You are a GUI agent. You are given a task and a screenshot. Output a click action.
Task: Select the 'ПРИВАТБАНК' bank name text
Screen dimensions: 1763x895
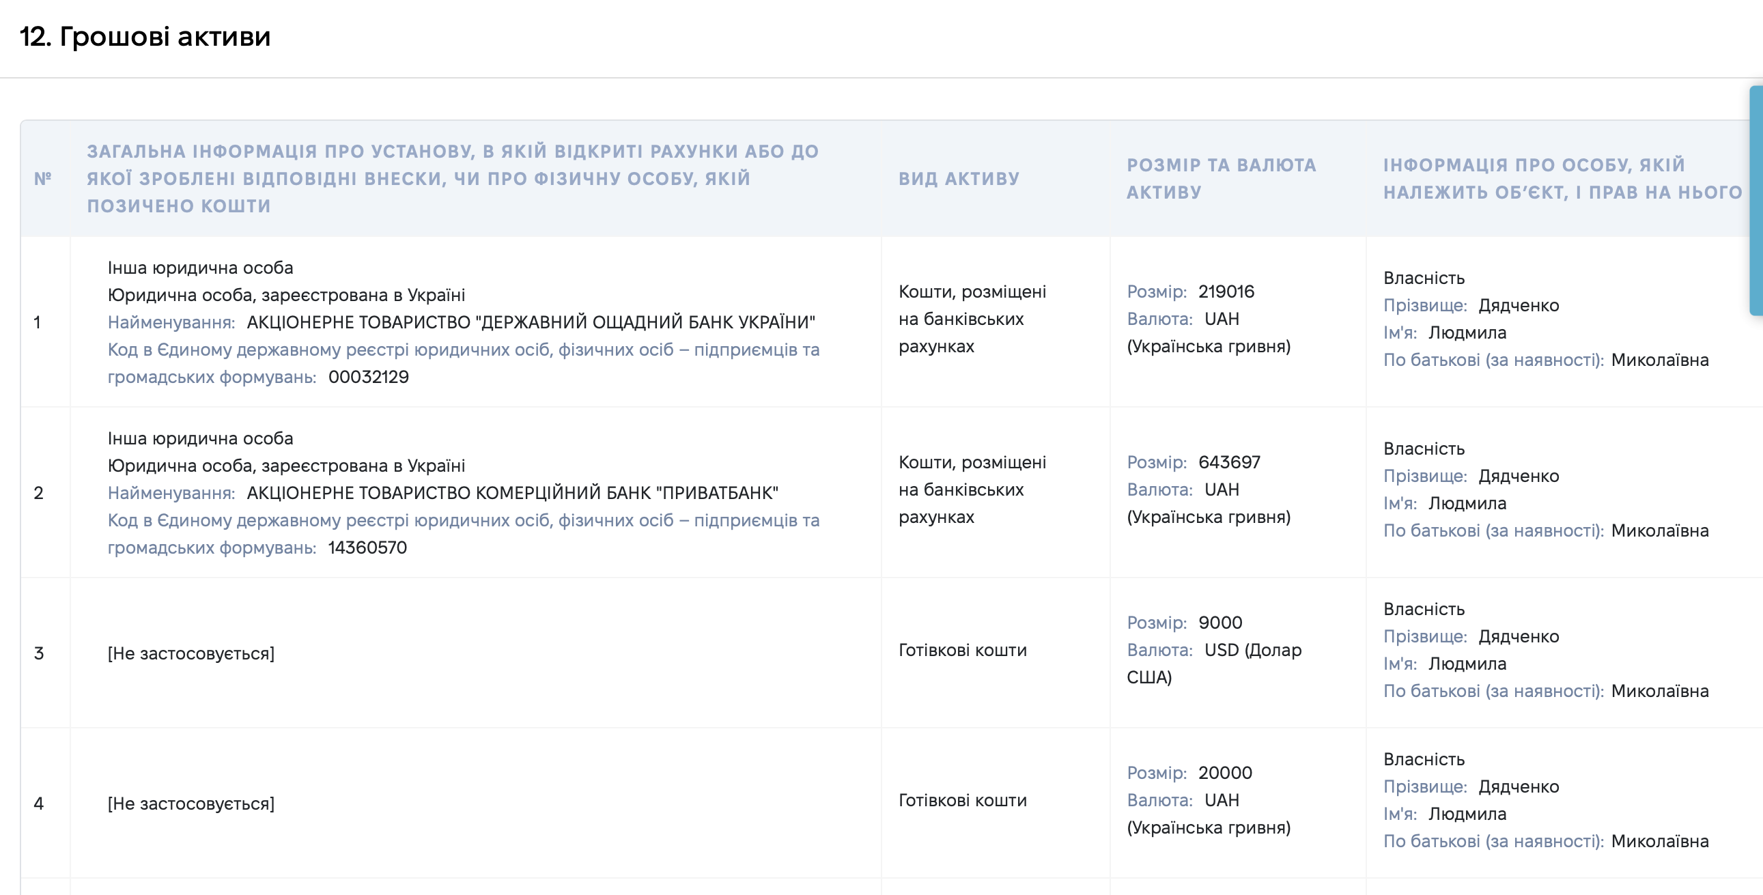point(717,493)
